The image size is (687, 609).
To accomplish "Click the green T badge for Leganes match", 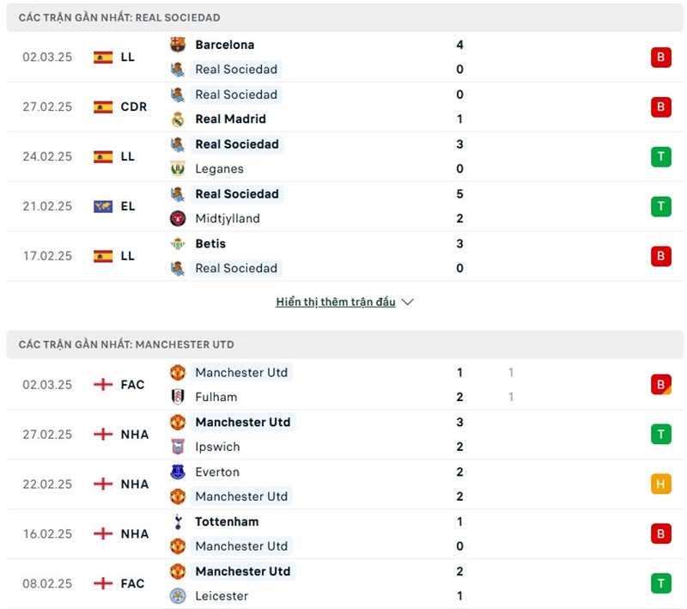I will 660,156.
